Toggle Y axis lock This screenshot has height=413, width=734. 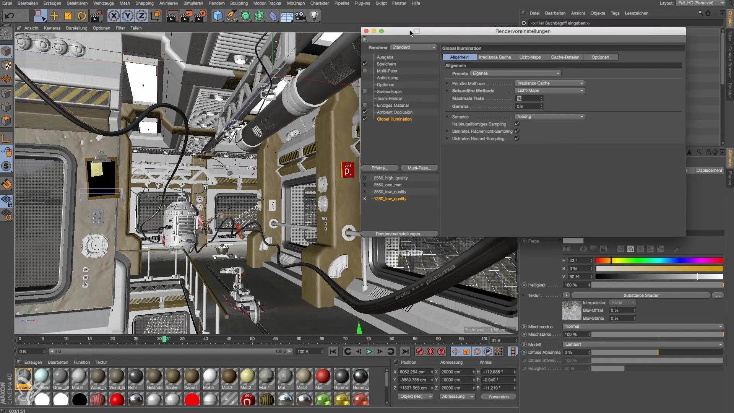click(127, 16)
